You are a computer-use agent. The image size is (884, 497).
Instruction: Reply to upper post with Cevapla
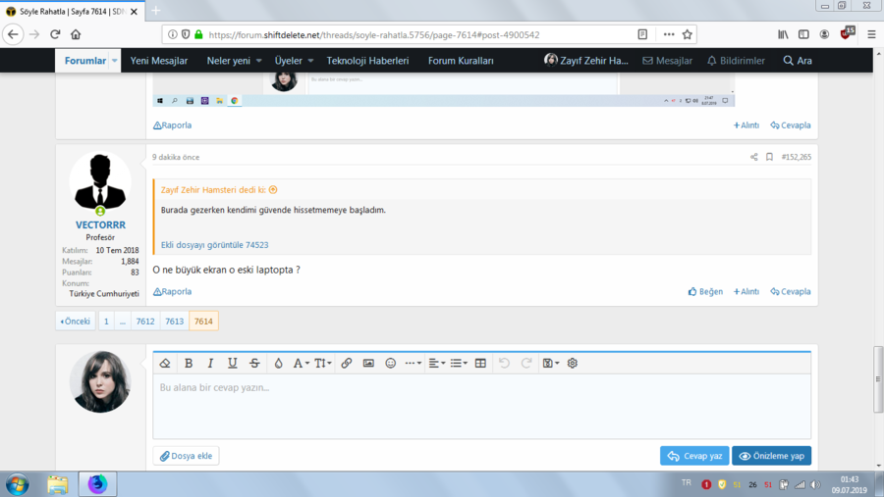pyautogui.click(x=791, y=124)
